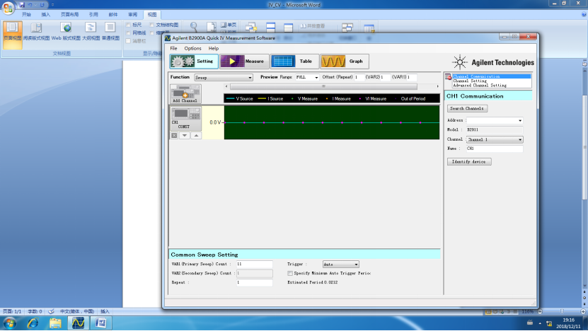Click Word new window icon

pos(250,27)
